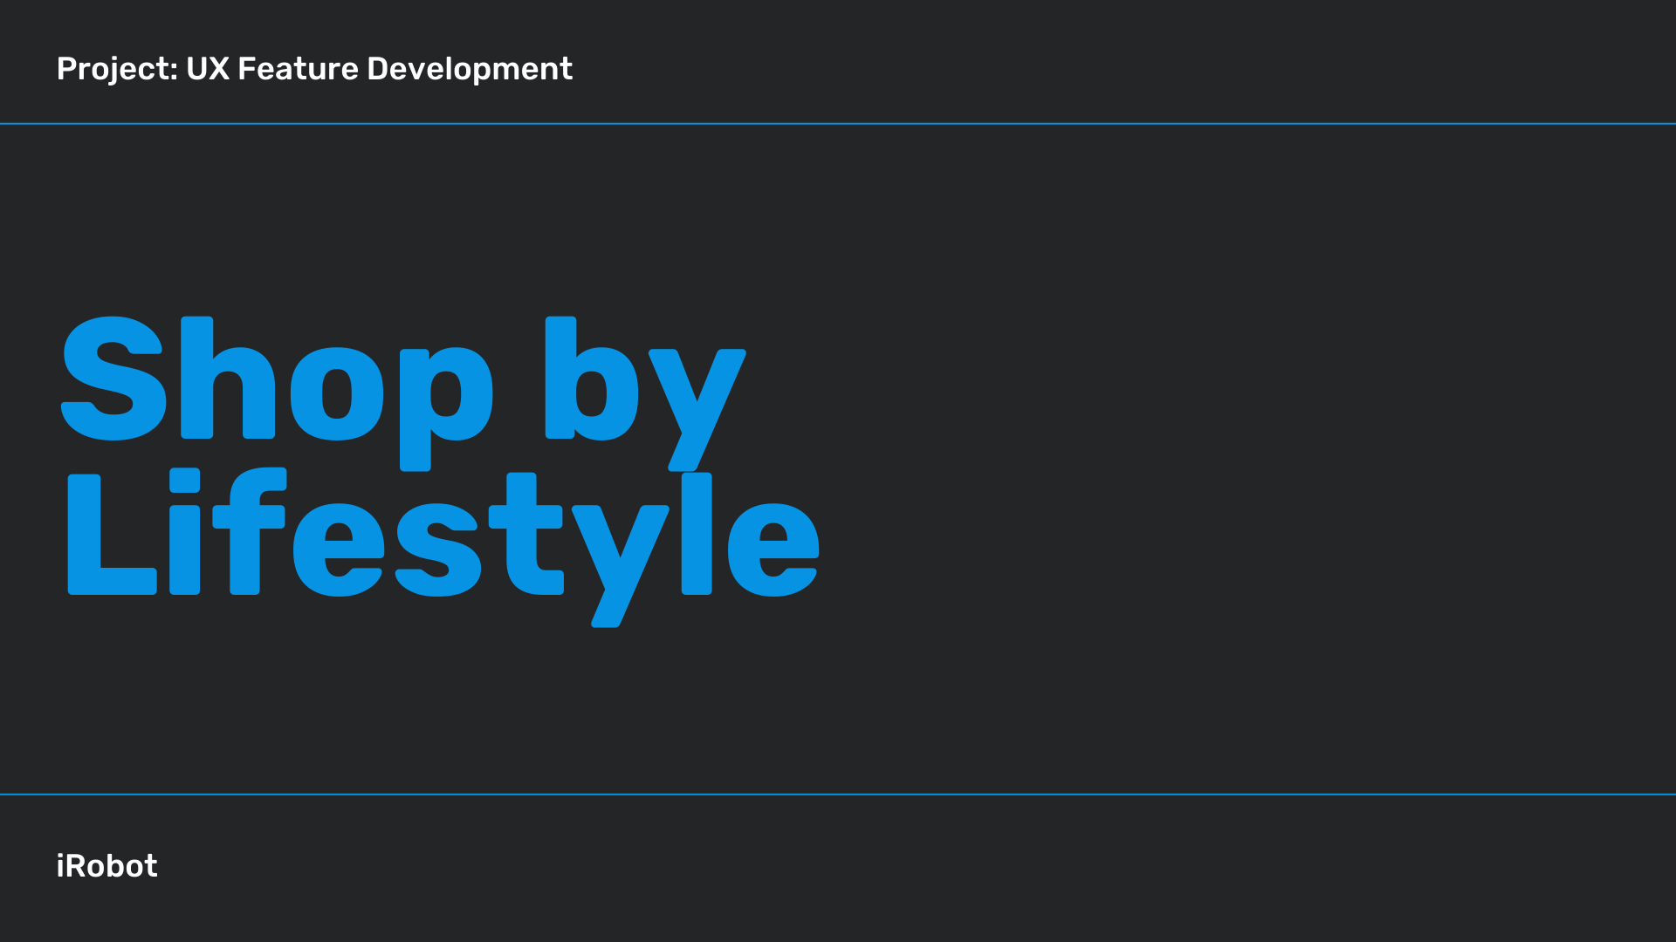The width and height of the screenshot is (1676, 942).
Task: Select the 'UX' word in header
Action: [x=208, y=69]
